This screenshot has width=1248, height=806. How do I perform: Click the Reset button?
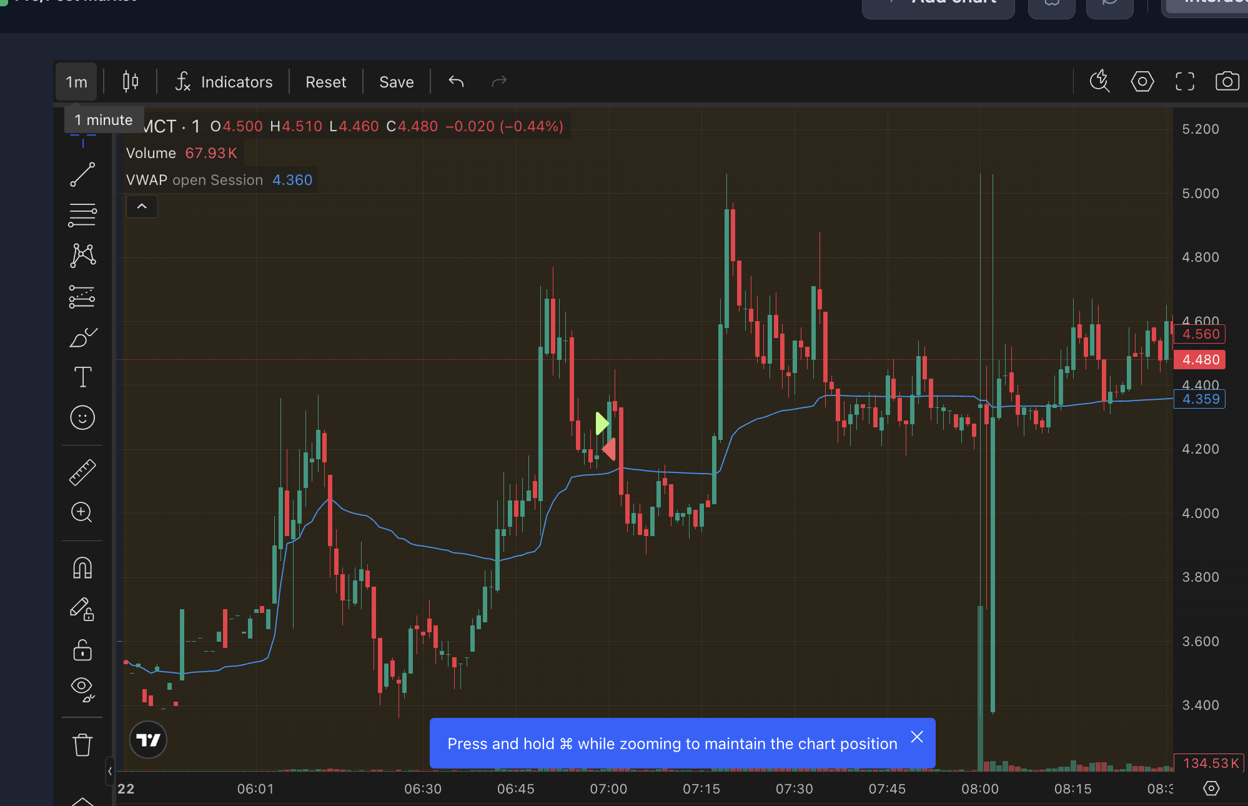(x=325, y=82)
